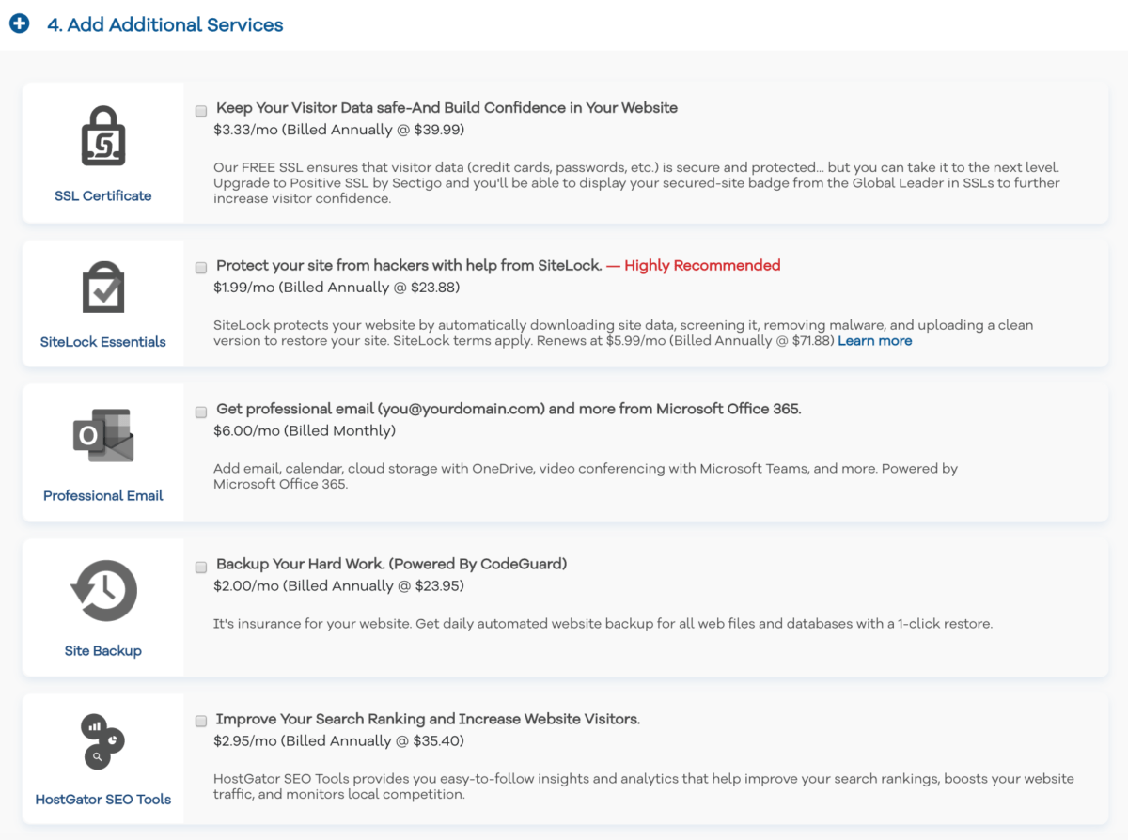Click 'Keep Your Visitor Data safe' headline

point(447,108)
